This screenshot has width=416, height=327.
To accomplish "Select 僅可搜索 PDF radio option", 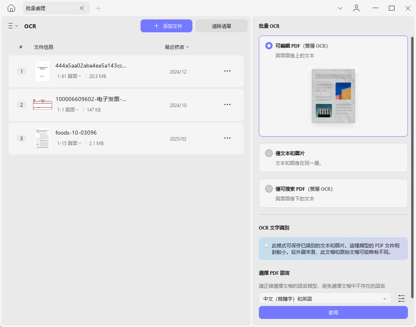I will (269, 189).
